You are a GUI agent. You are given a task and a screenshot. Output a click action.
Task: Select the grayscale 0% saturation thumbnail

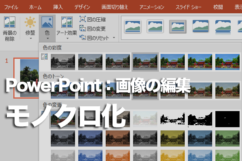click(x=63, y=62)
